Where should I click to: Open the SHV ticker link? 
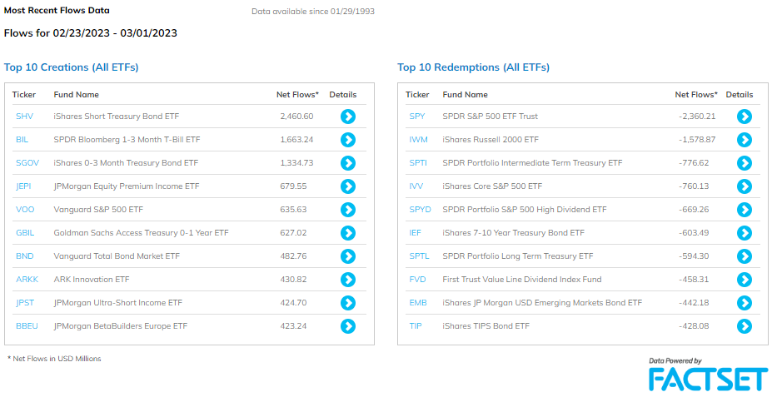point(25,117)
